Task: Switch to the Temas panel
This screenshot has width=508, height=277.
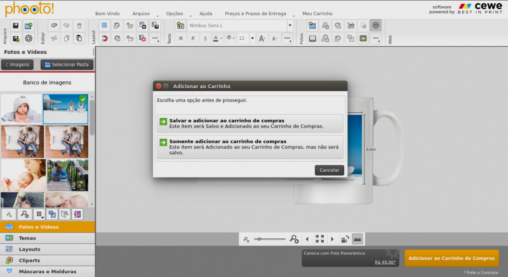Action: 47,238
